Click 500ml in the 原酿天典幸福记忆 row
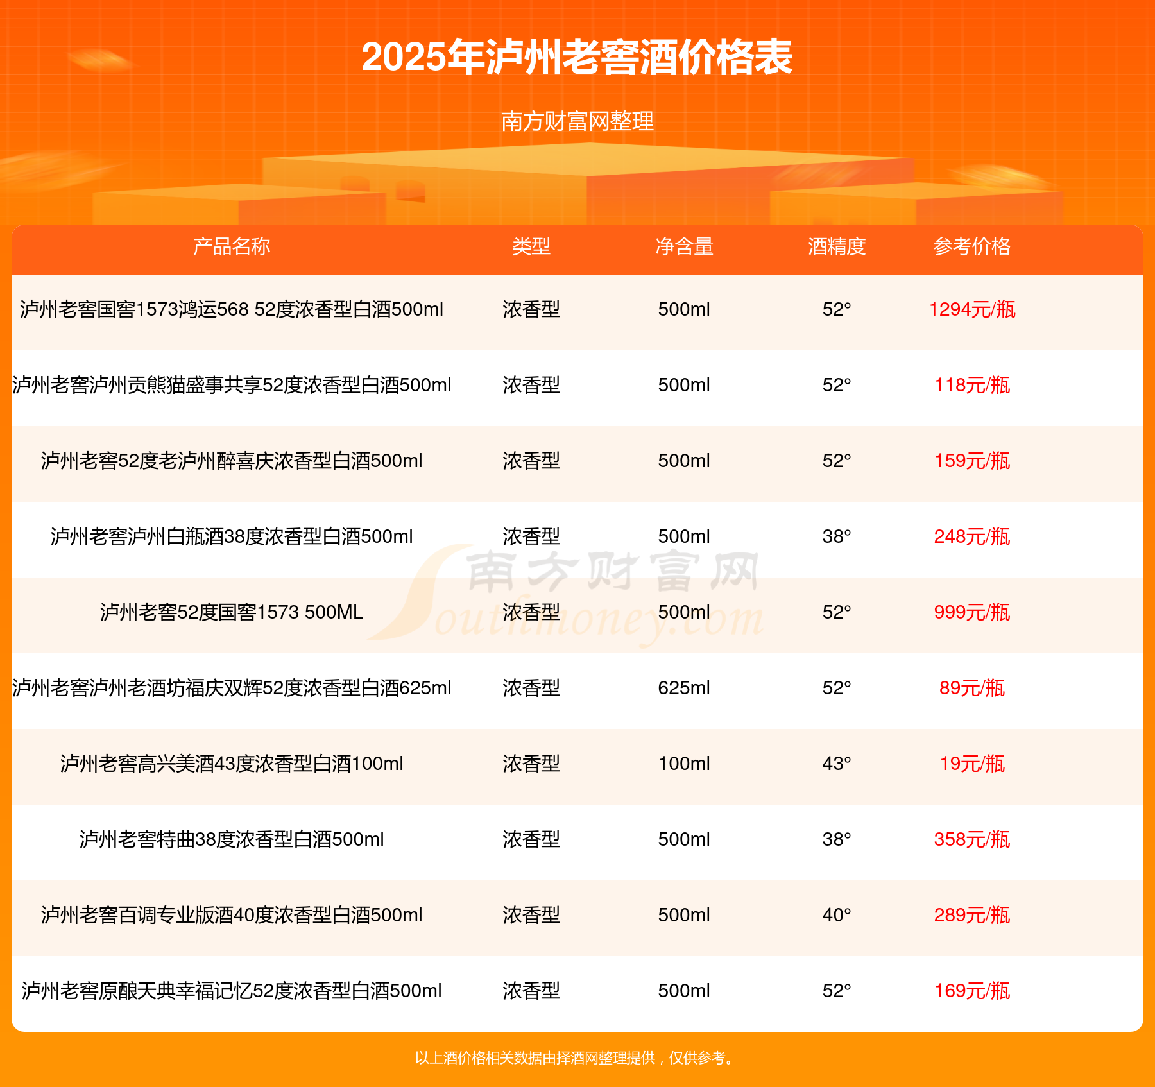The width and height of the screenshot is (1155, 1087). coord(684,991)
